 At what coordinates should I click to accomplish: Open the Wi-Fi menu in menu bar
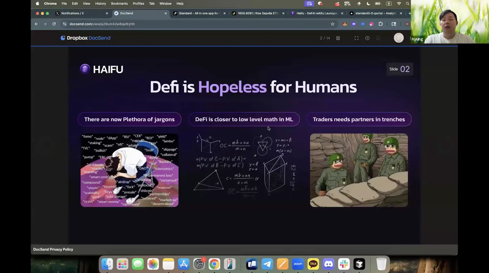pyautogui.click(x=399, y=4)
